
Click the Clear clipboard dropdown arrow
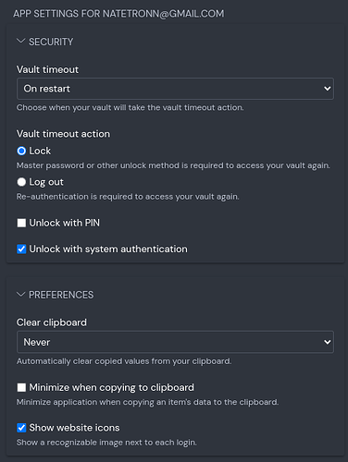(327, 342)
